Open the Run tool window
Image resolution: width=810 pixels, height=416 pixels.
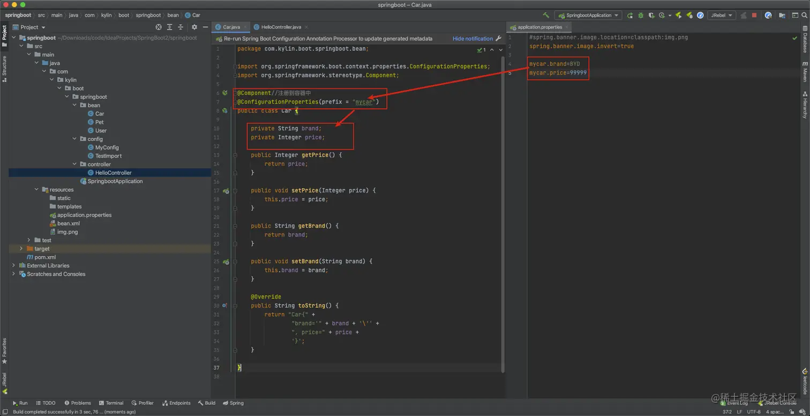tap(20, 403)
